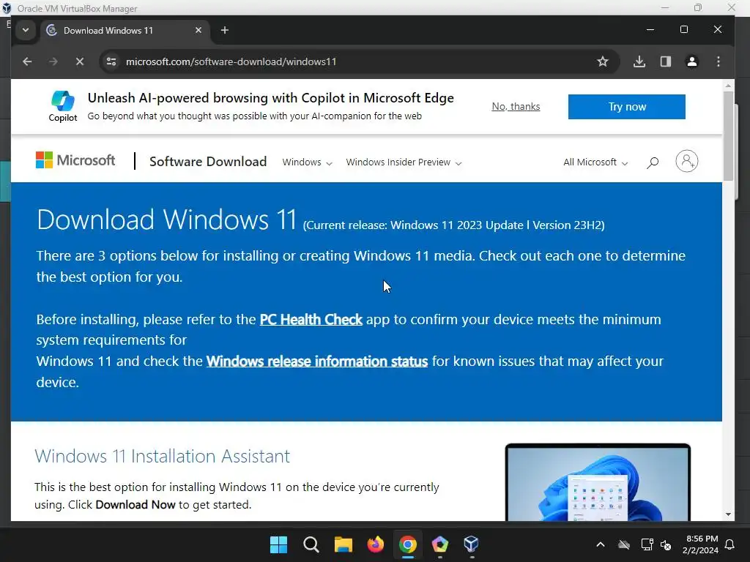This screenshot has height=562, width=750.
Task: Open the Chrome three-dot menu
Action: [x=719, y=61]
